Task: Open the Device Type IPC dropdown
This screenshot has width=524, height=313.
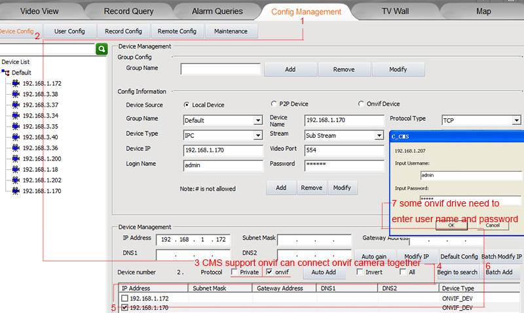Action: (257, 135)
